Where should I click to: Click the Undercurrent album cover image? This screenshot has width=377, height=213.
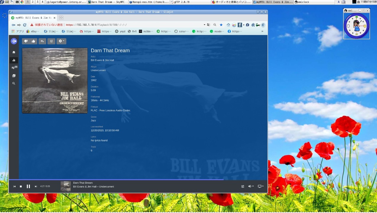pos(55,81)
